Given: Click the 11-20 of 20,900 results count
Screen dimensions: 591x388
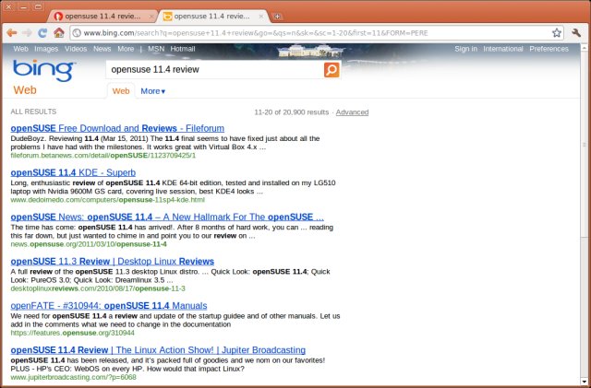Looking at the screenshot, I should (292, 112).
